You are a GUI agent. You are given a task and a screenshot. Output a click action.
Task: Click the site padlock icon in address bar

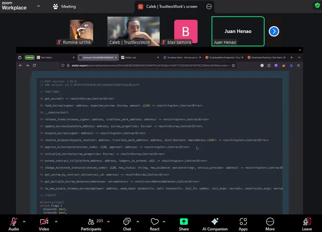[68, 65]
